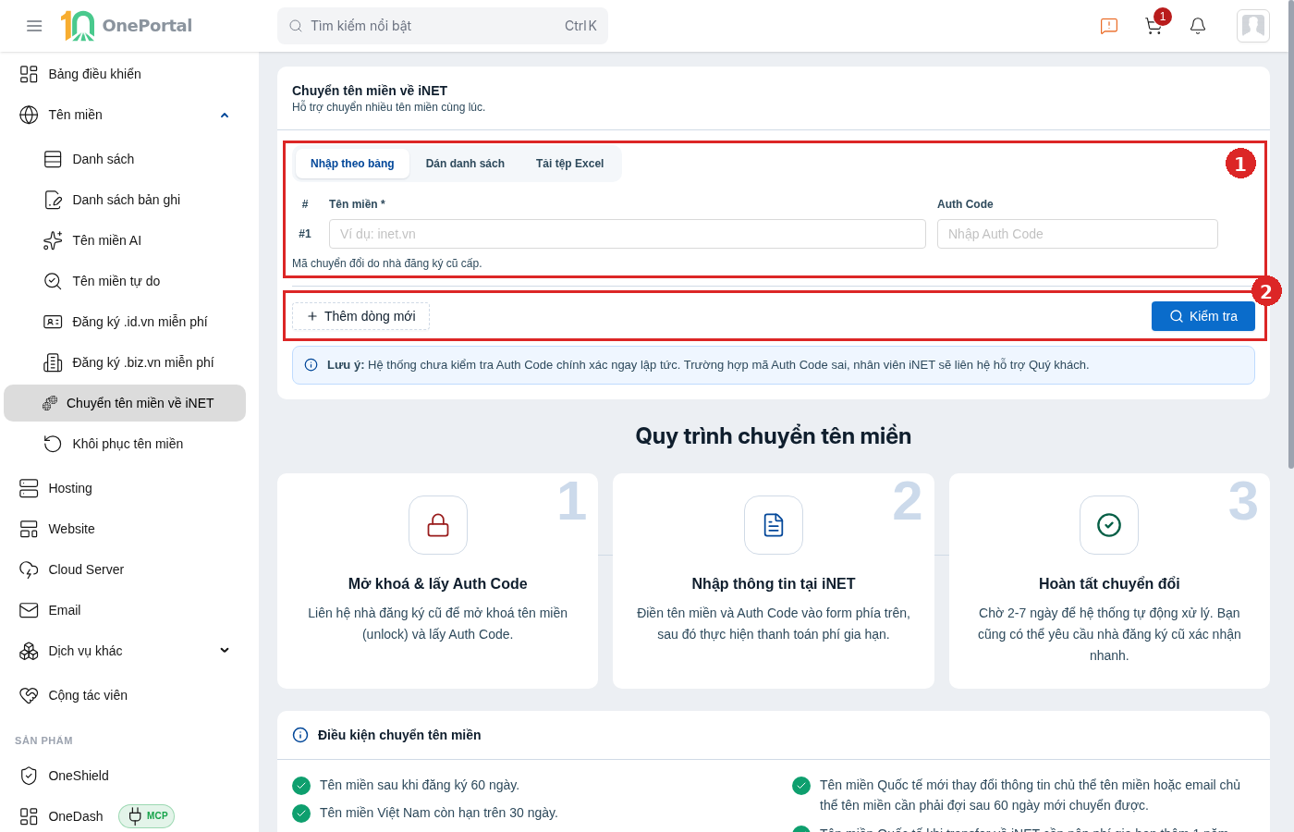
Task: Click the OneDash grid icon
Action: coord(29,816)
